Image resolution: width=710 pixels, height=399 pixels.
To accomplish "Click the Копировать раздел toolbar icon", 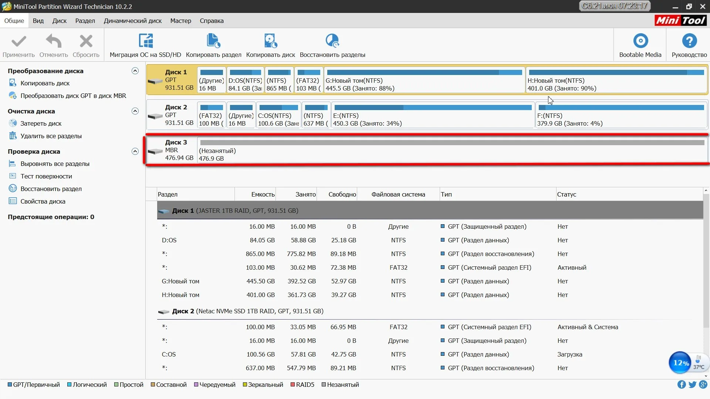I will pyautogui.click(x=213, y=41).
